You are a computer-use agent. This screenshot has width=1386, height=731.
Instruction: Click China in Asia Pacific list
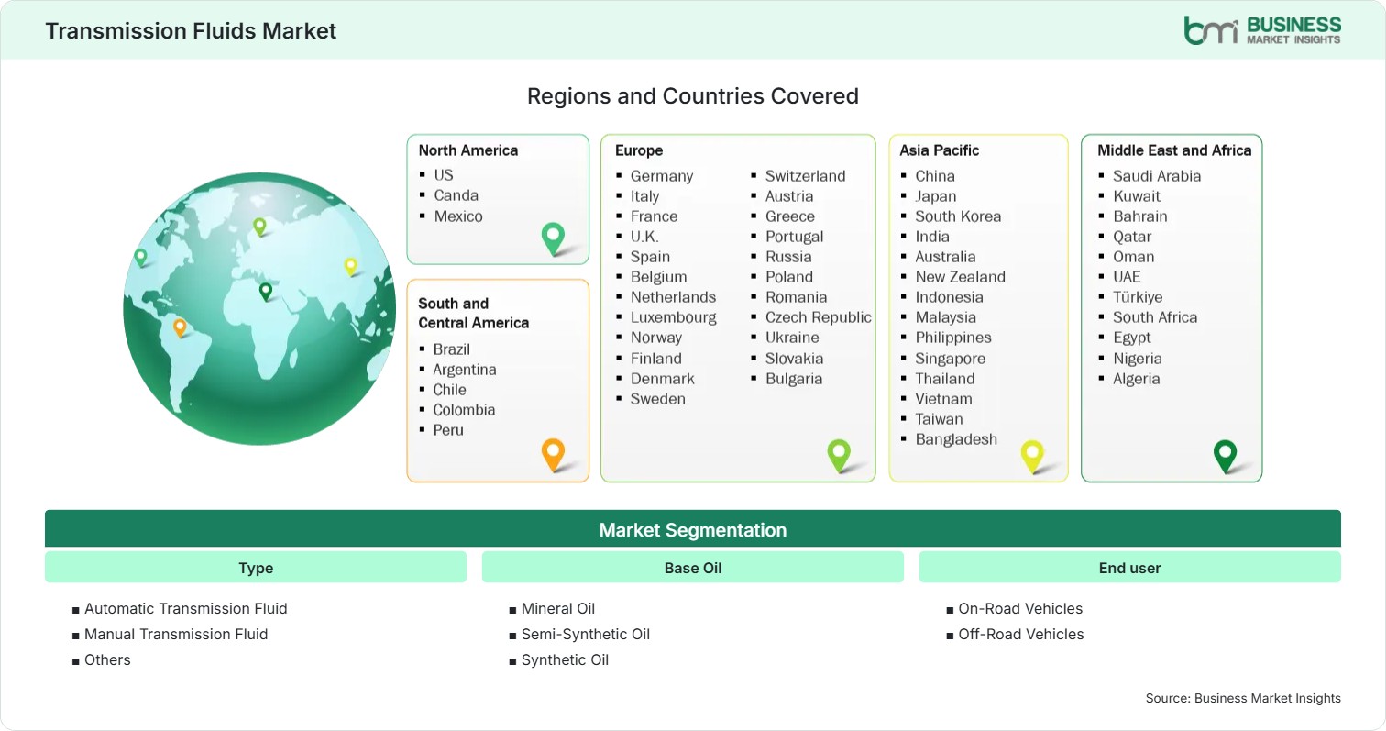coord(935,176)
